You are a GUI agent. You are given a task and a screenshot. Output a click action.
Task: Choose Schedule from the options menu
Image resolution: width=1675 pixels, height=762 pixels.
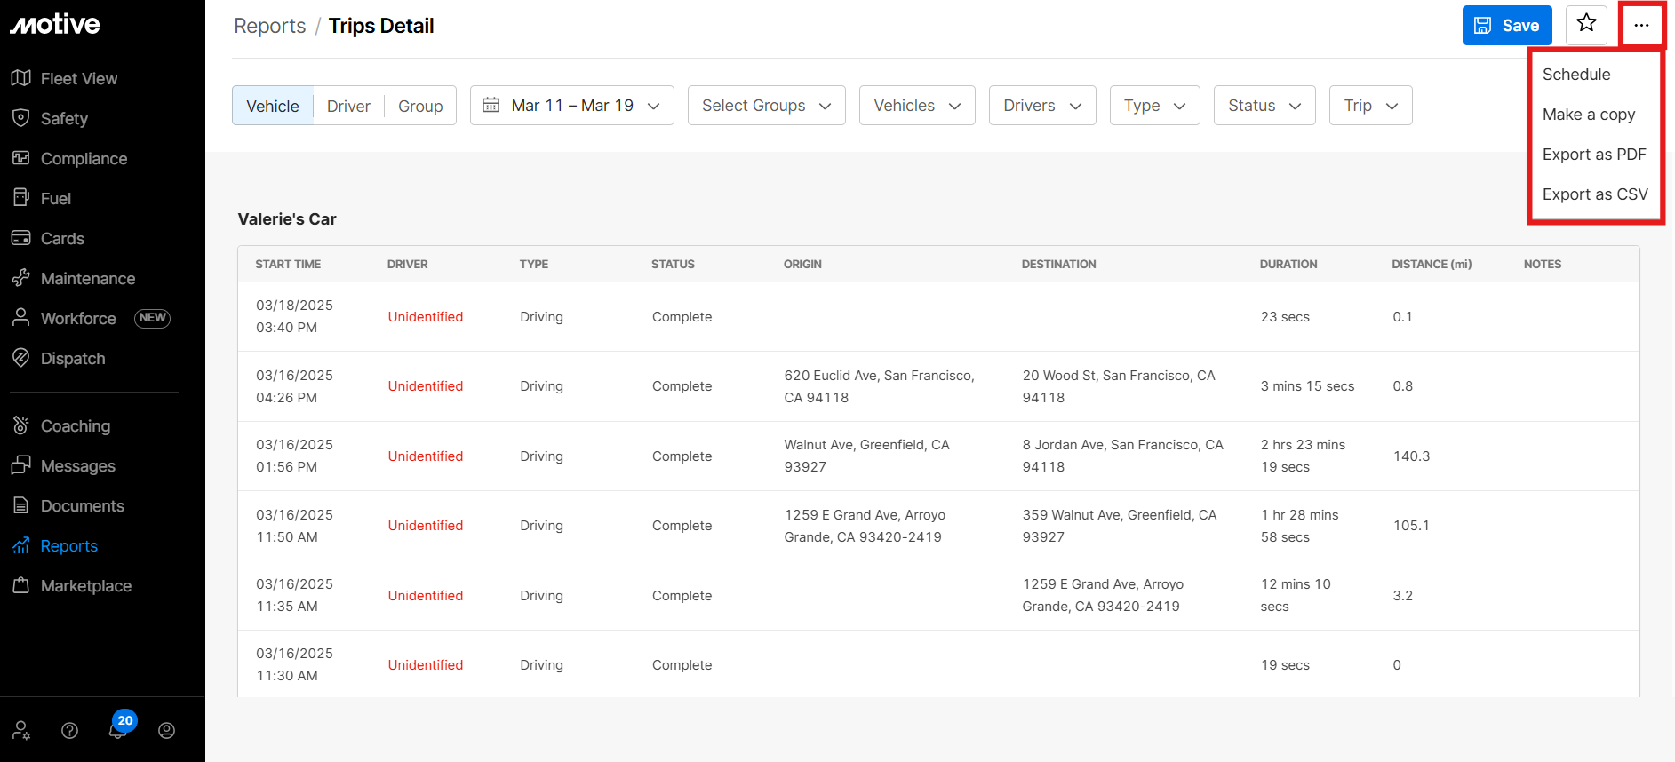1595,75
